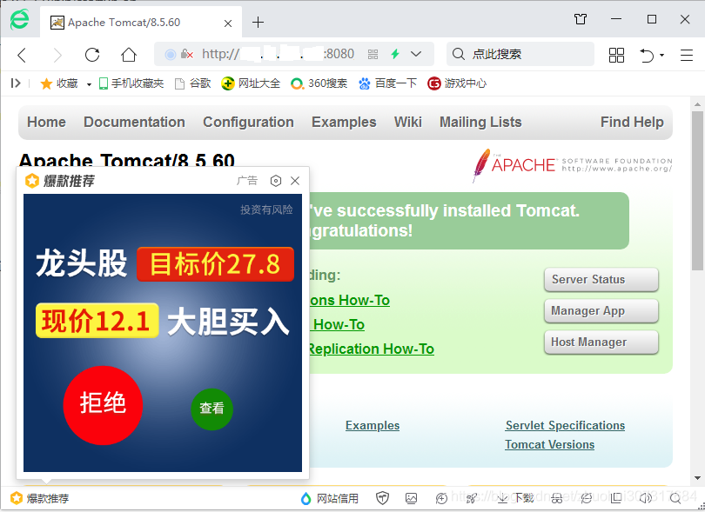Image resolution: width=705 pixels, height=512 pixels.
Task: Click 爆款推荐 in the status bar
Action: pyautogui.click(x=40, y=498)
